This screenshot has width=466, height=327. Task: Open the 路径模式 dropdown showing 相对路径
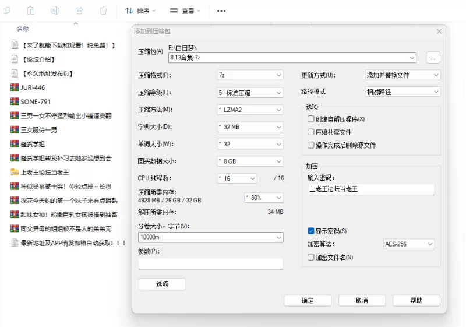point(403,92)
